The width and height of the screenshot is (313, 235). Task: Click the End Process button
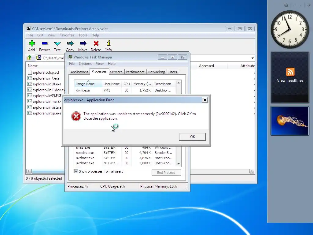click(x=166, y=173)
